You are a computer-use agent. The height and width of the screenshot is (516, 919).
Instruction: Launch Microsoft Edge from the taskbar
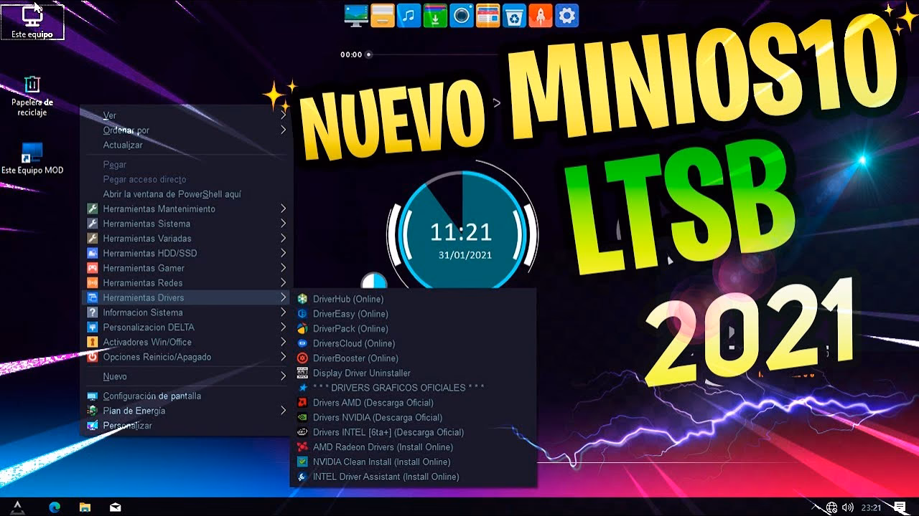[55, 507]
